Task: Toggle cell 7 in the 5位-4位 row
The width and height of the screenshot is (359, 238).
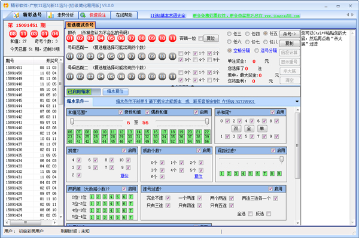Action: coord(130,217)
